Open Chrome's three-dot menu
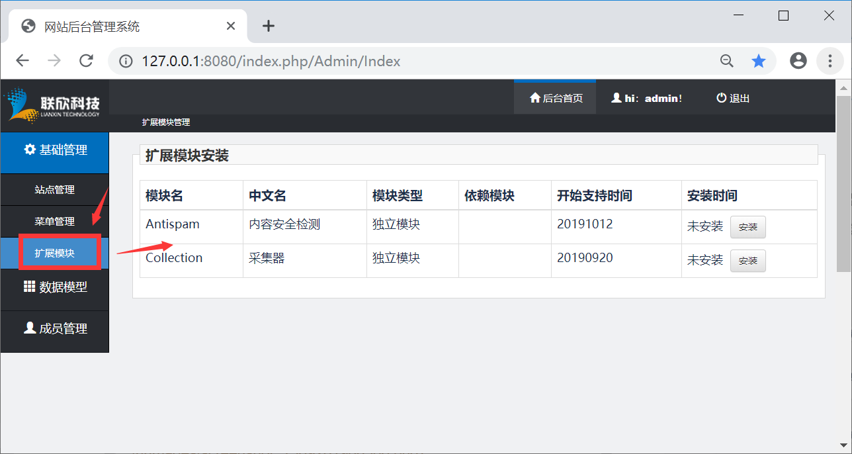Image resolution: width=852 pixels, height=454 pixels. point(830,61)
